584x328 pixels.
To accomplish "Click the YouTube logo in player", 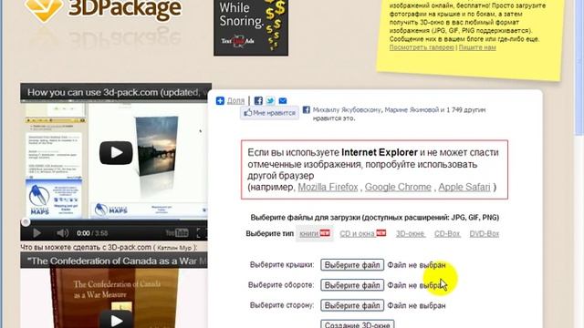I will [x=177, y=233].
